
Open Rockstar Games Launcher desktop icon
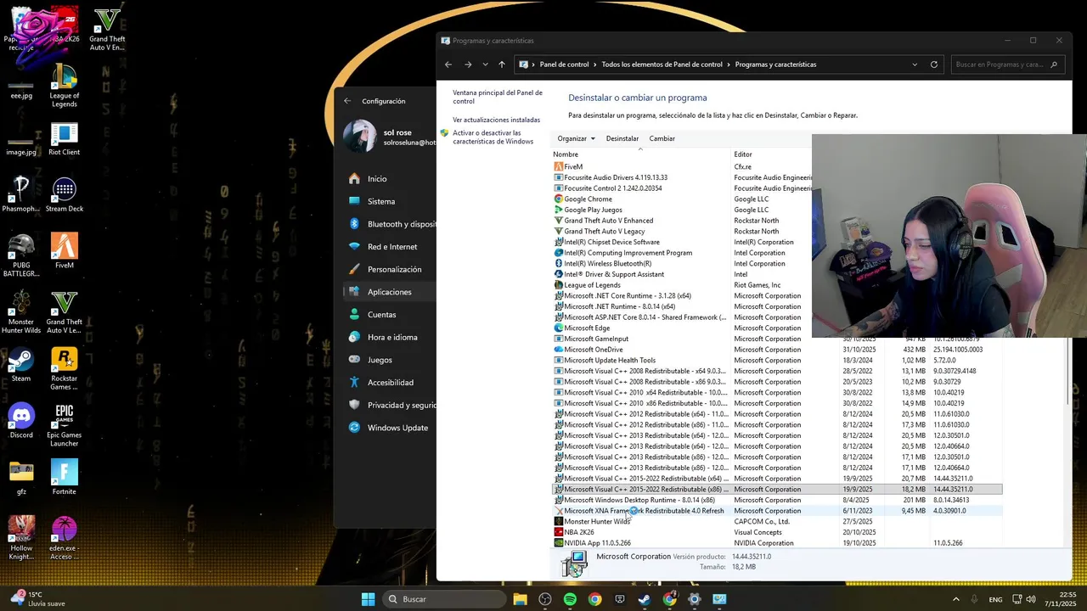(65, 369)
